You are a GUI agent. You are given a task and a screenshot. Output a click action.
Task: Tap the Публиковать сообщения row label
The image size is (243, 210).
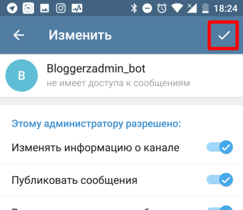point(75,180)
